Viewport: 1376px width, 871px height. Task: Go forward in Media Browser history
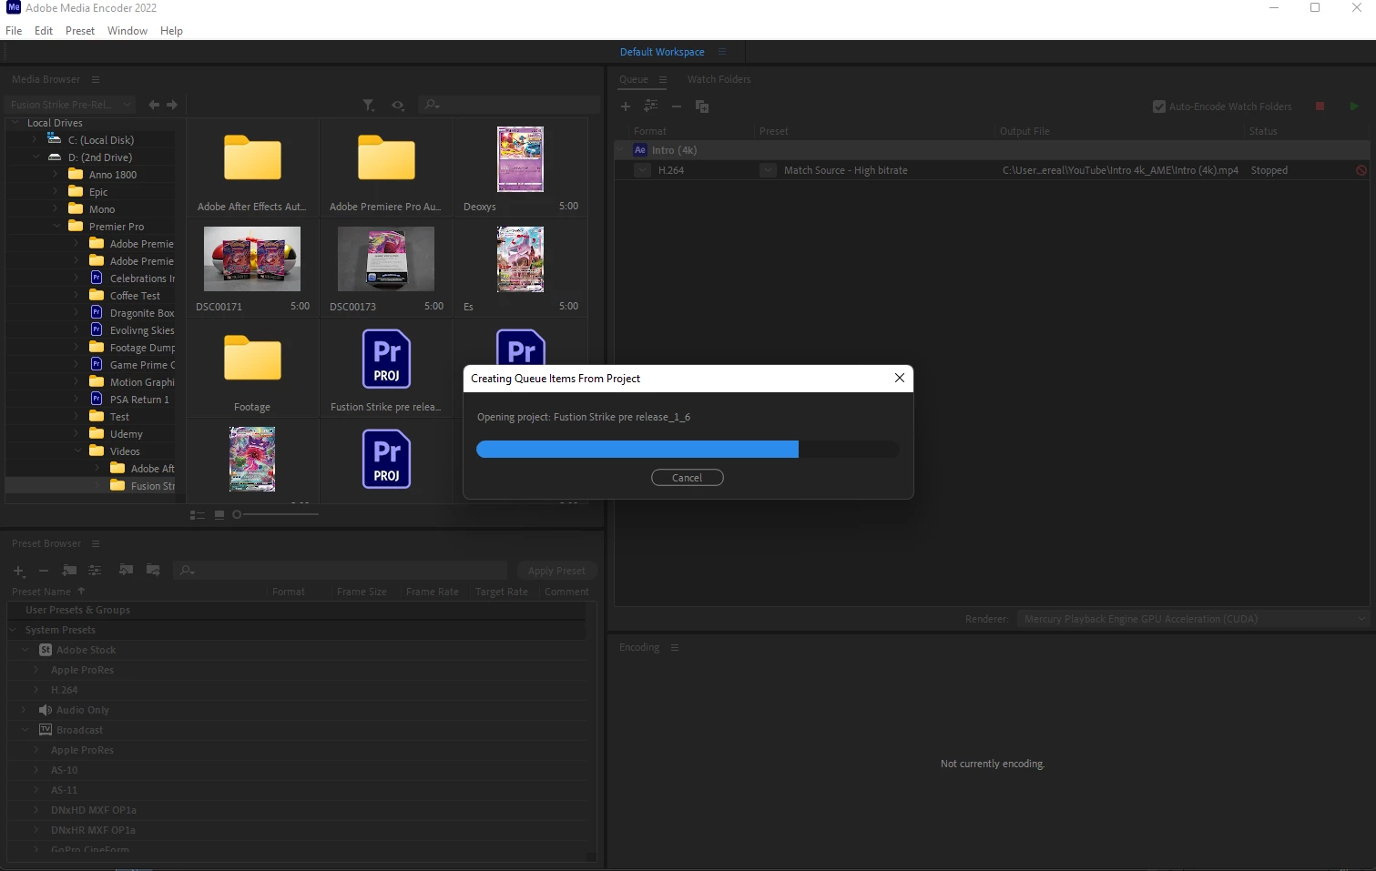point(172,105)
